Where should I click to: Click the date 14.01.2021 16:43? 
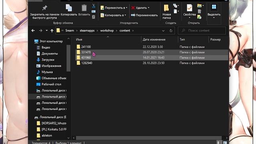tap(154, 58)
